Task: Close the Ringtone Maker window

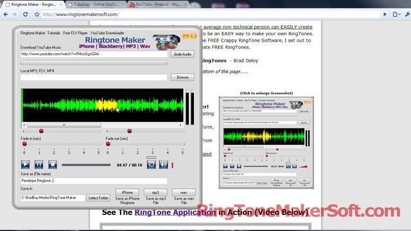Action: (x=193, y=36)
